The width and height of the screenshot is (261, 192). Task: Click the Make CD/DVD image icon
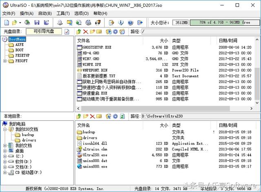pos(60,22)
